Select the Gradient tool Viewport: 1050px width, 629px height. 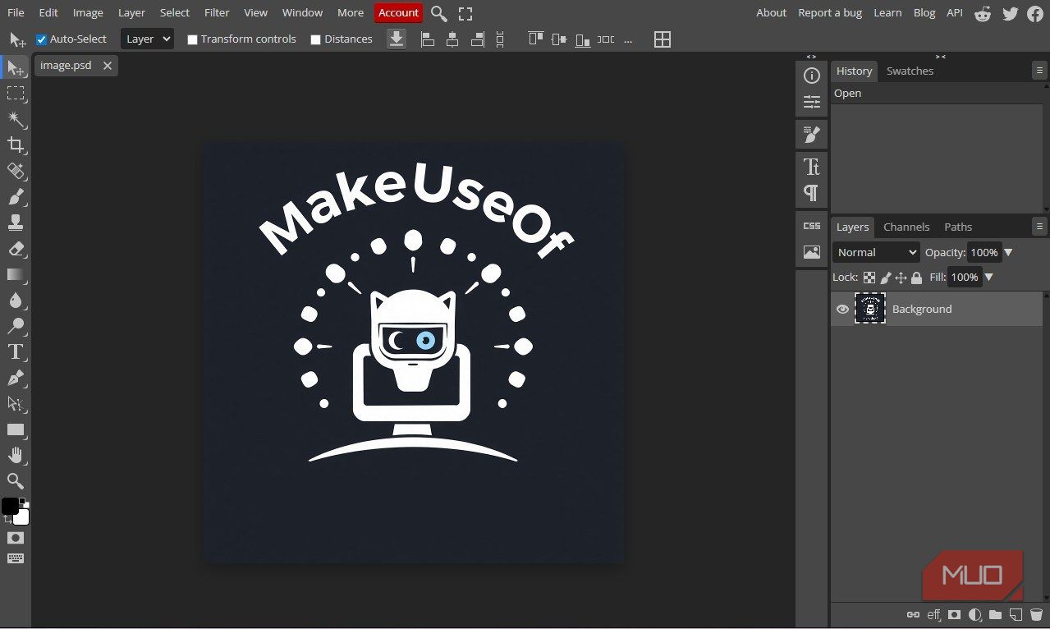[x=16, y=274]
